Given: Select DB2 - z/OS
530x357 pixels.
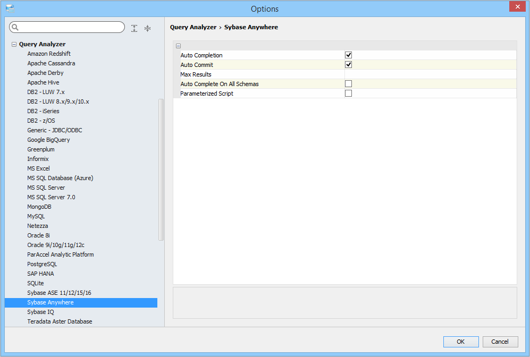Looking at the screenshot, I should (x=41, y=121).
